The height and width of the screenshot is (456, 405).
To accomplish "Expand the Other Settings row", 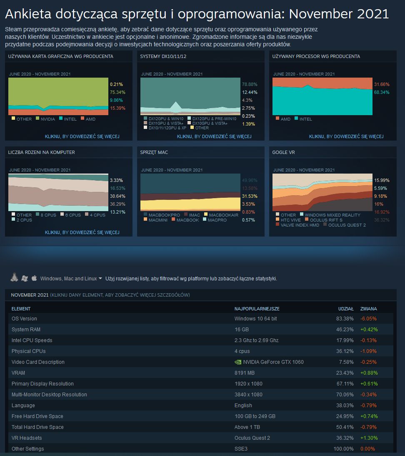I will pyautogui.click(x=201, y=449).
